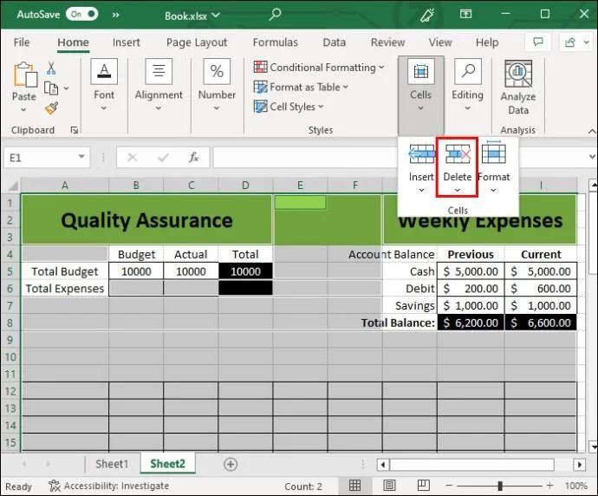
Task: Expand the Name Box dropdown arrow
Action: [x=81, y=158]
